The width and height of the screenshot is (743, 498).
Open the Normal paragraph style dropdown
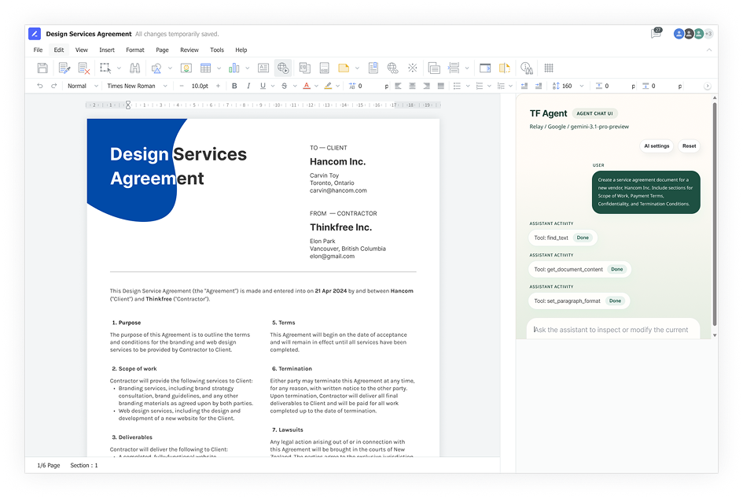[83, 86]
